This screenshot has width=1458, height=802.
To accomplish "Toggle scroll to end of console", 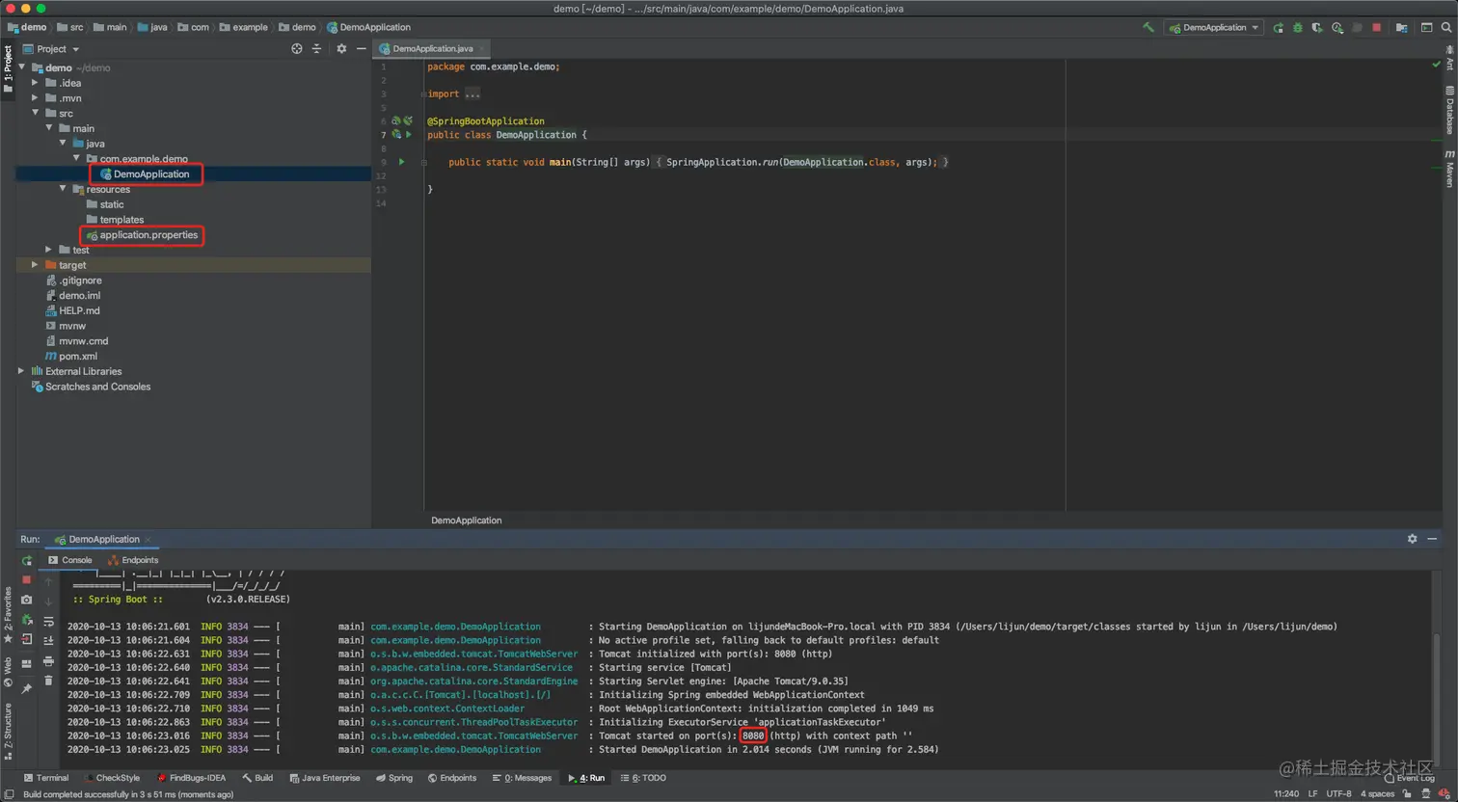I will point(48,640).
